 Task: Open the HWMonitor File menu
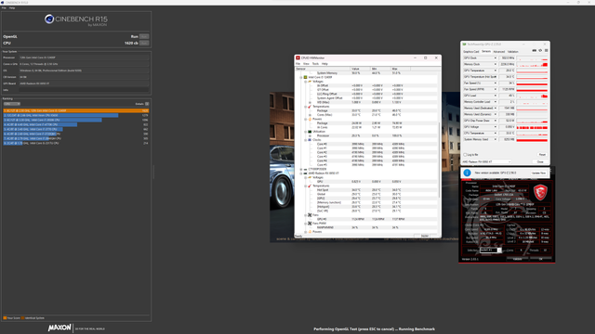pos(297,64)
